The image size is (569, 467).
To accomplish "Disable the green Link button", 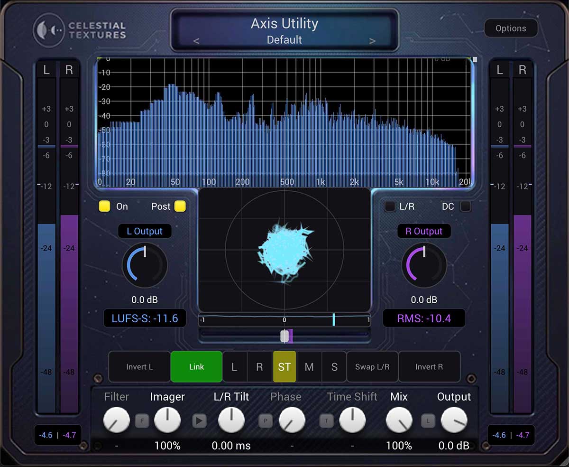I will coord(196,366).
